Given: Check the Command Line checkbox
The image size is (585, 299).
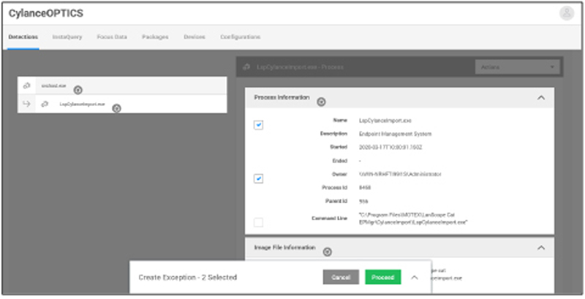Looking at the screenshot, I should click(x=258, y=222).
